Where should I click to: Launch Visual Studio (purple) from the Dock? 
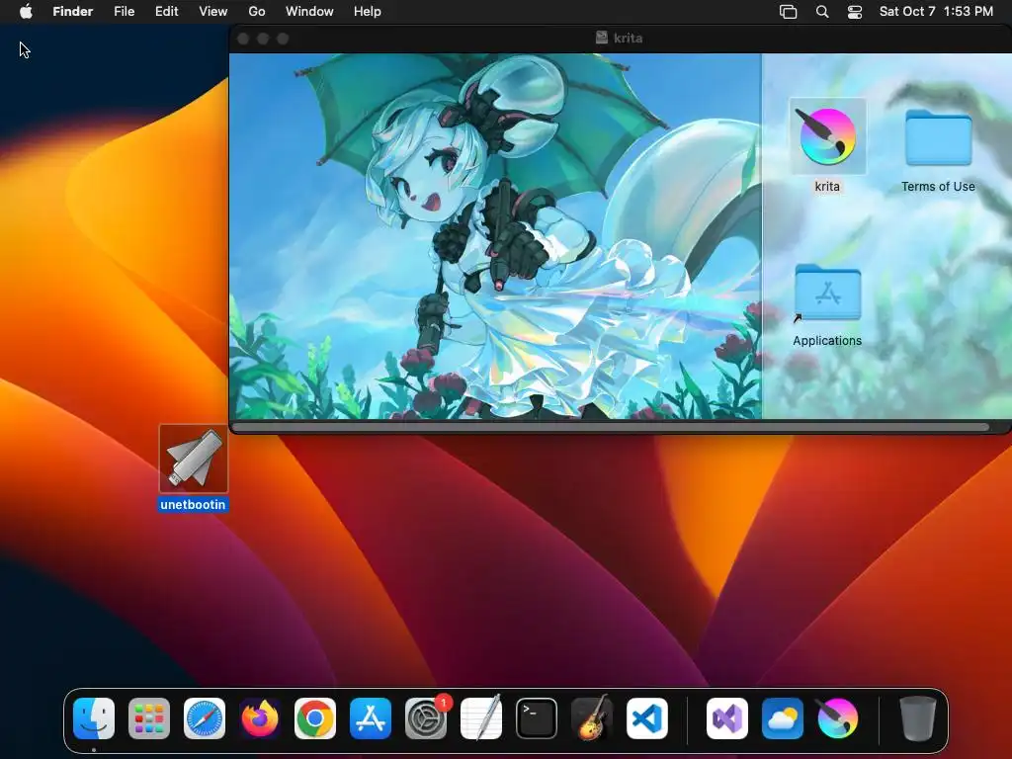click(x=727, y=718)
